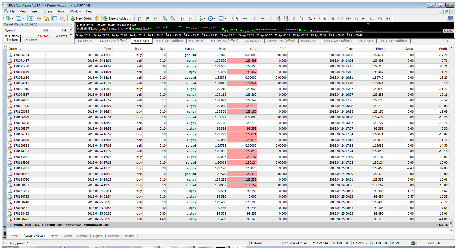Open the Tick Chart tab
The width and height of the screenshot is (457, 248).
click(30, 40)
